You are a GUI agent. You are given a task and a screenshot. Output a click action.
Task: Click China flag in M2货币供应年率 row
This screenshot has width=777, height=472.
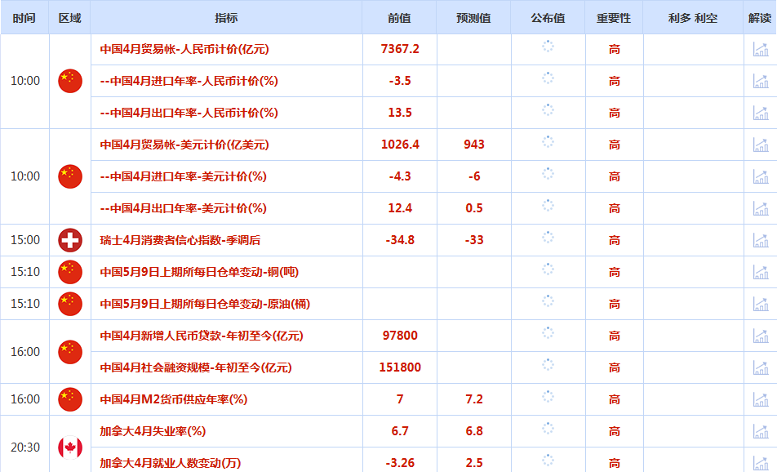(x=70, y=399)
